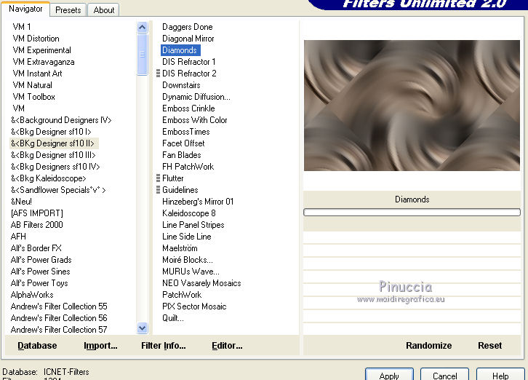Click the Flutter marker icon

tap(158, 178)
